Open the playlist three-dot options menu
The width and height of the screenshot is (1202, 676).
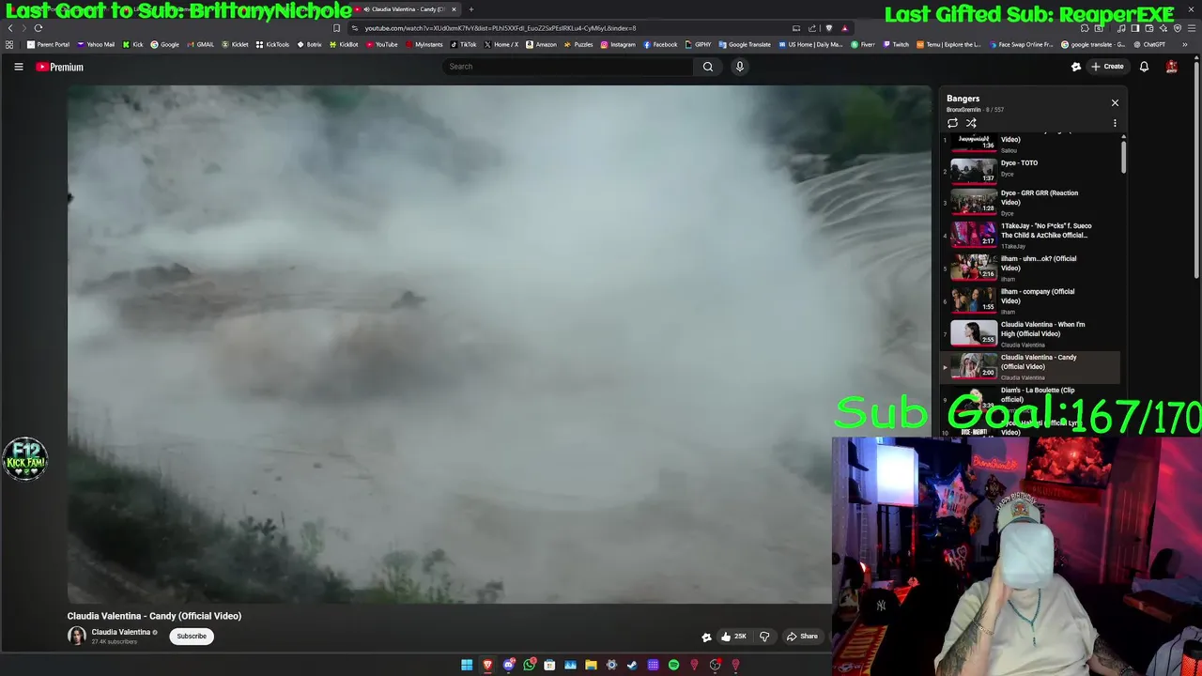click(x=1115, y=123)
